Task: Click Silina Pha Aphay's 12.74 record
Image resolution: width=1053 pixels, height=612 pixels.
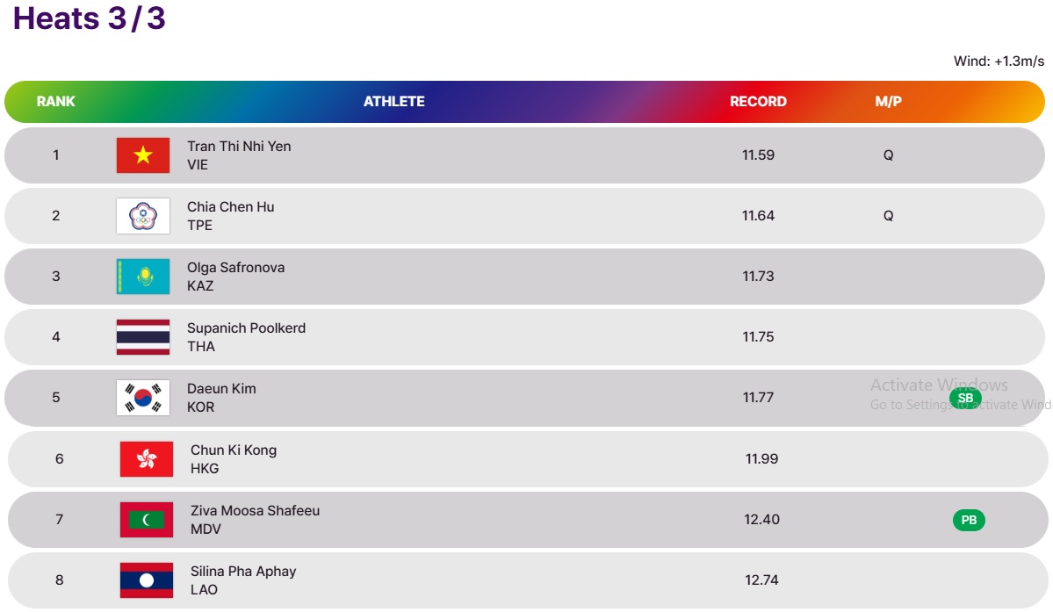Action: [761, 580]
